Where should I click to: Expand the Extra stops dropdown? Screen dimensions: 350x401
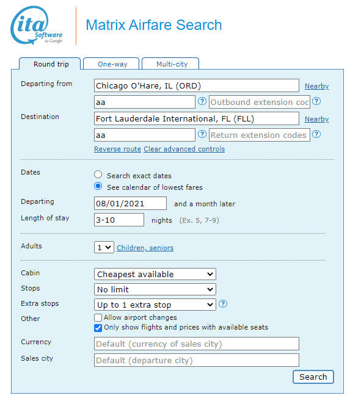155,305
